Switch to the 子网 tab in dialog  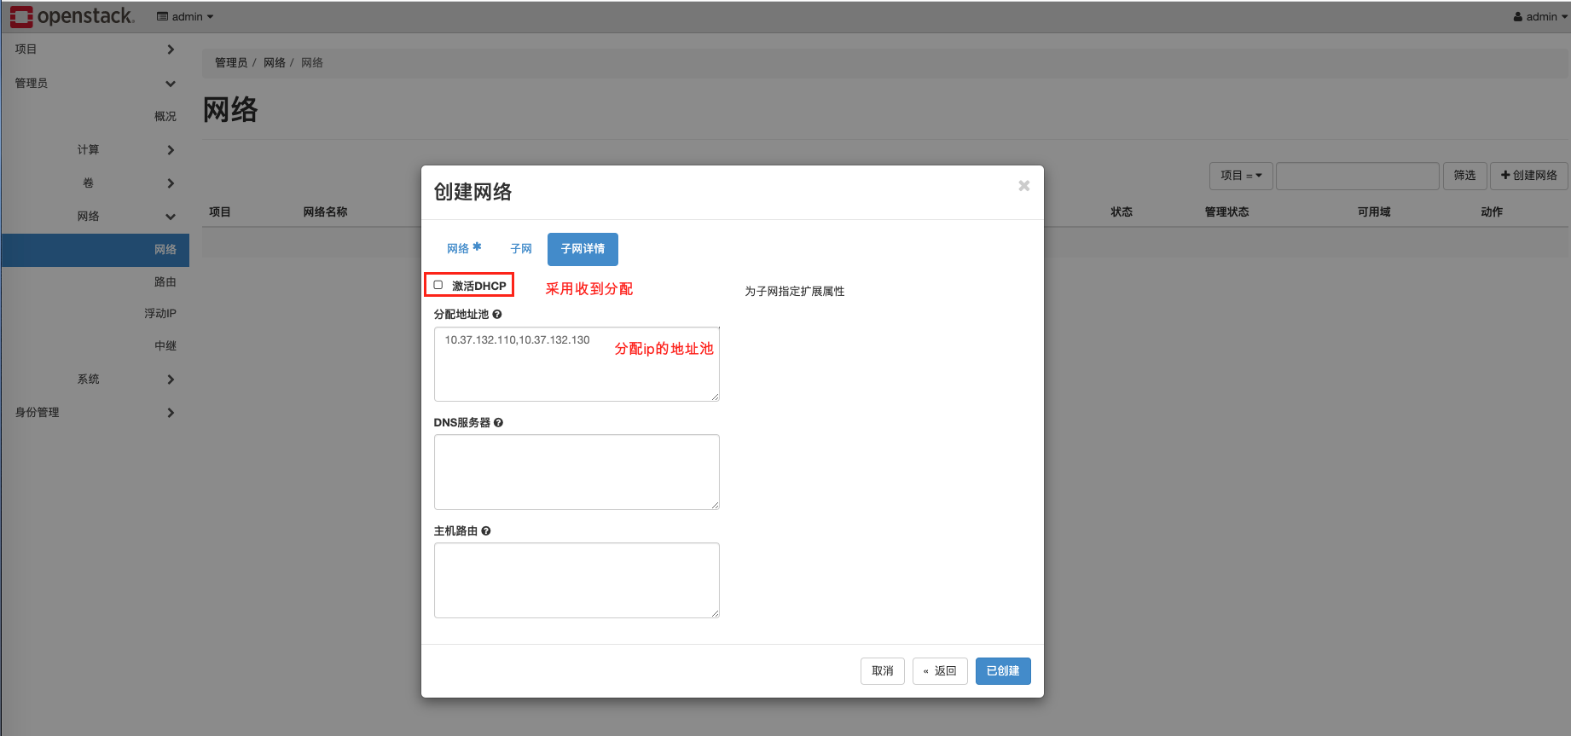click(521, 248)
